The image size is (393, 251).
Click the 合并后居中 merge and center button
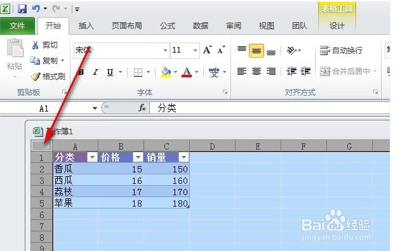pyautogui.click(x=345, y=72)
